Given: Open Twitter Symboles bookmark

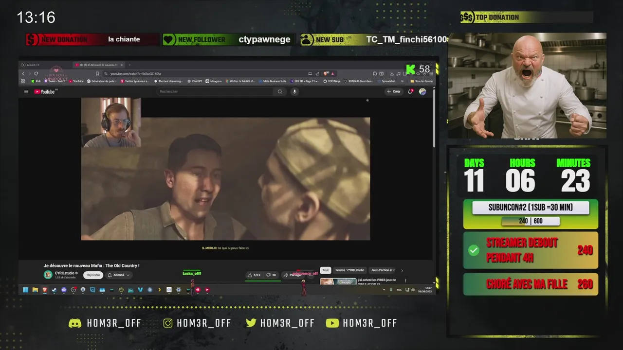Looking at the screenshot, I should point(135,81).
